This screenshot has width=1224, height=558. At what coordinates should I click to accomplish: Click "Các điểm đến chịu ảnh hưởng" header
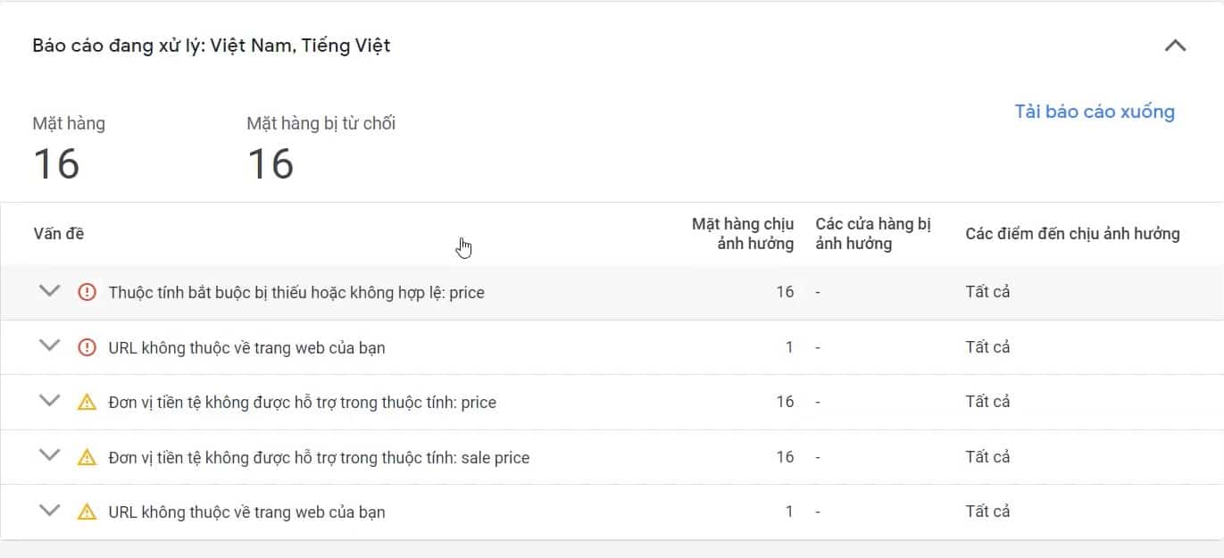tap(1071, 234)
